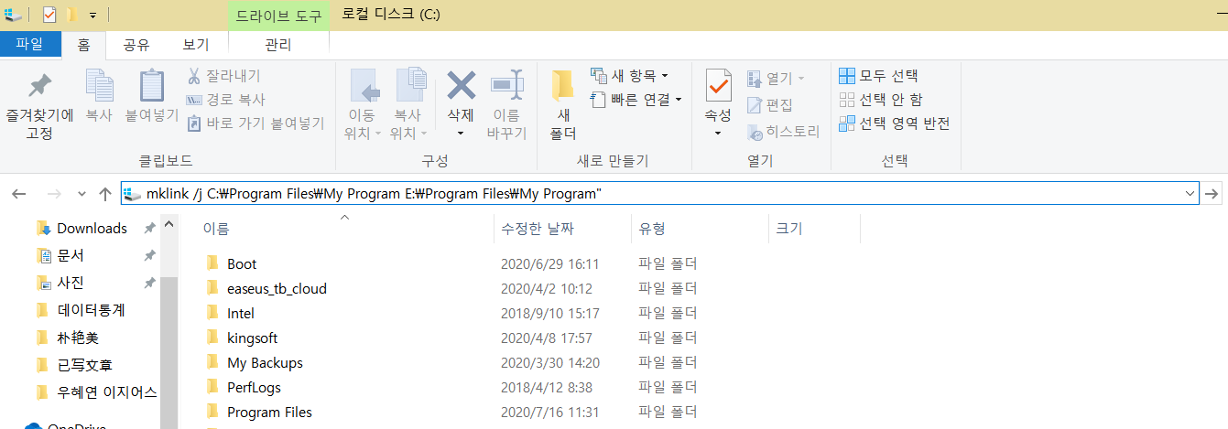Click the Move to (이동 위치) icon
The height and width of the screenshot is (429, 1228).
coord(364,86)
